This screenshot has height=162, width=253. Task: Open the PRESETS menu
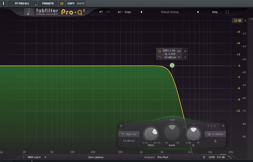(48, 3)
